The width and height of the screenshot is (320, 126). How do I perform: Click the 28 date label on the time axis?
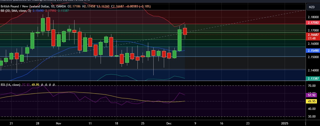pos(37,123)
